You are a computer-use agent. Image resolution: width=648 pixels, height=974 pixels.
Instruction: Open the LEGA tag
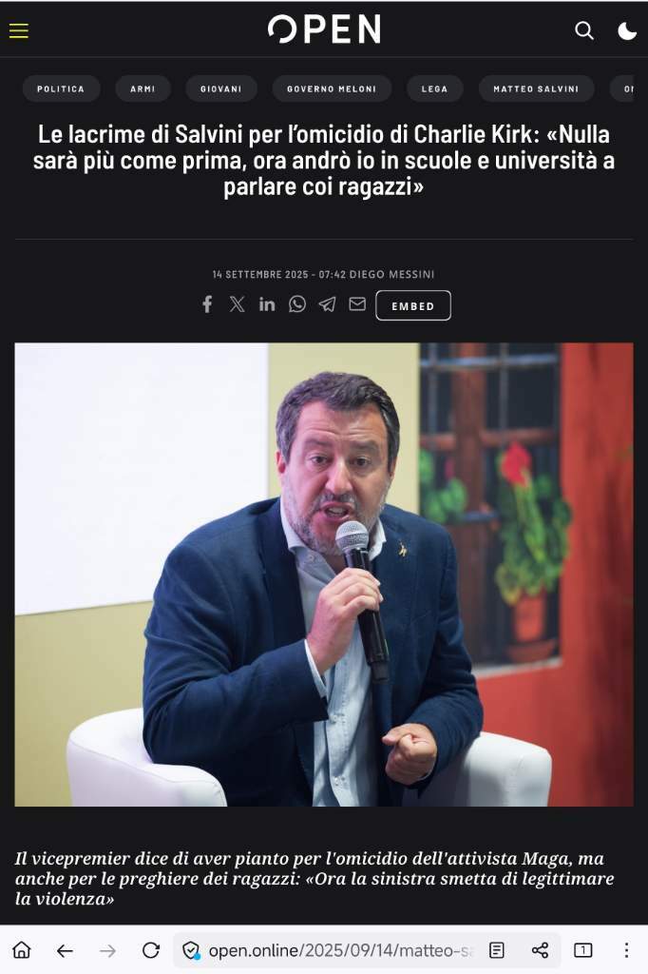pos(434,88)
